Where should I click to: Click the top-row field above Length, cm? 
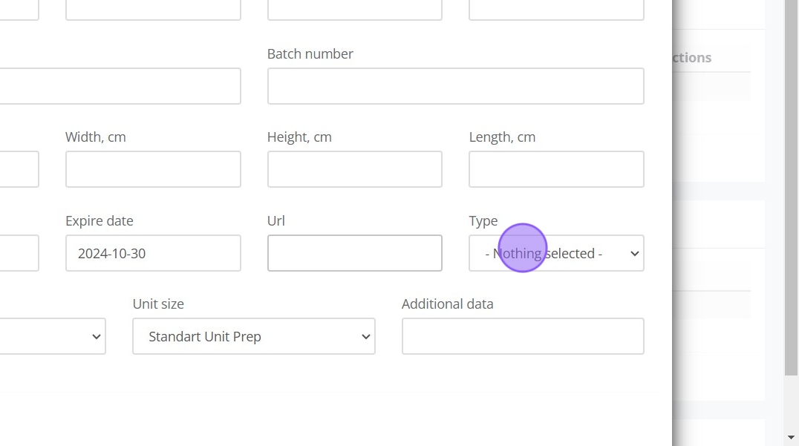coord(556,10)
